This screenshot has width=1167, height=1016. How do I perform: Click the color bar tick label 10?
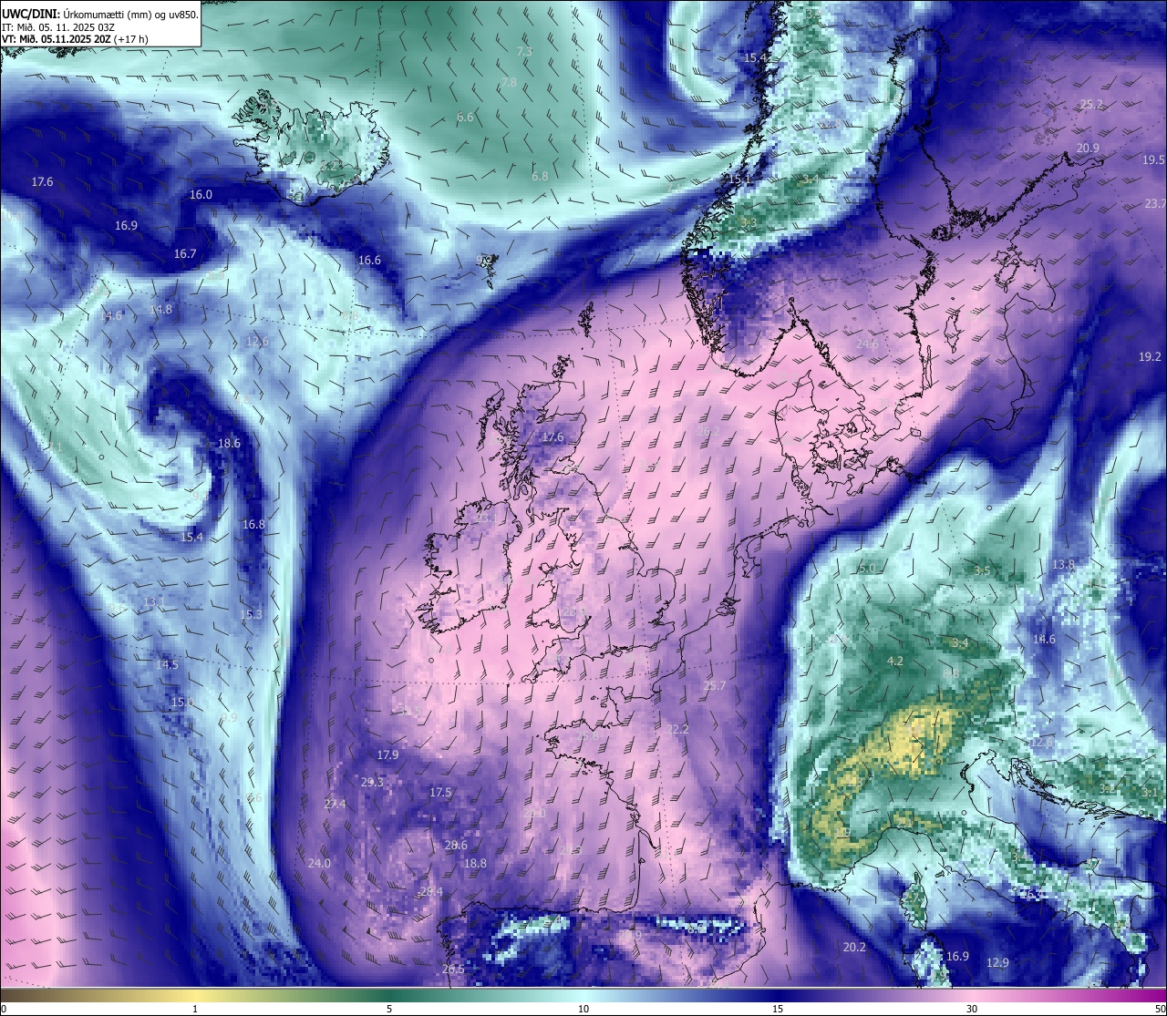583,1009
